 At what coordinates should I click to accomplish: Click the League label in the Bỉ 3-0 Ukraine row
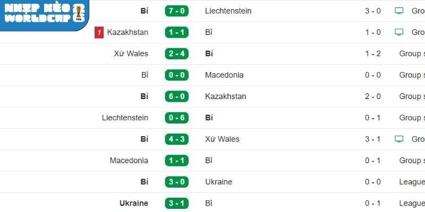click(x=412, y=182)
